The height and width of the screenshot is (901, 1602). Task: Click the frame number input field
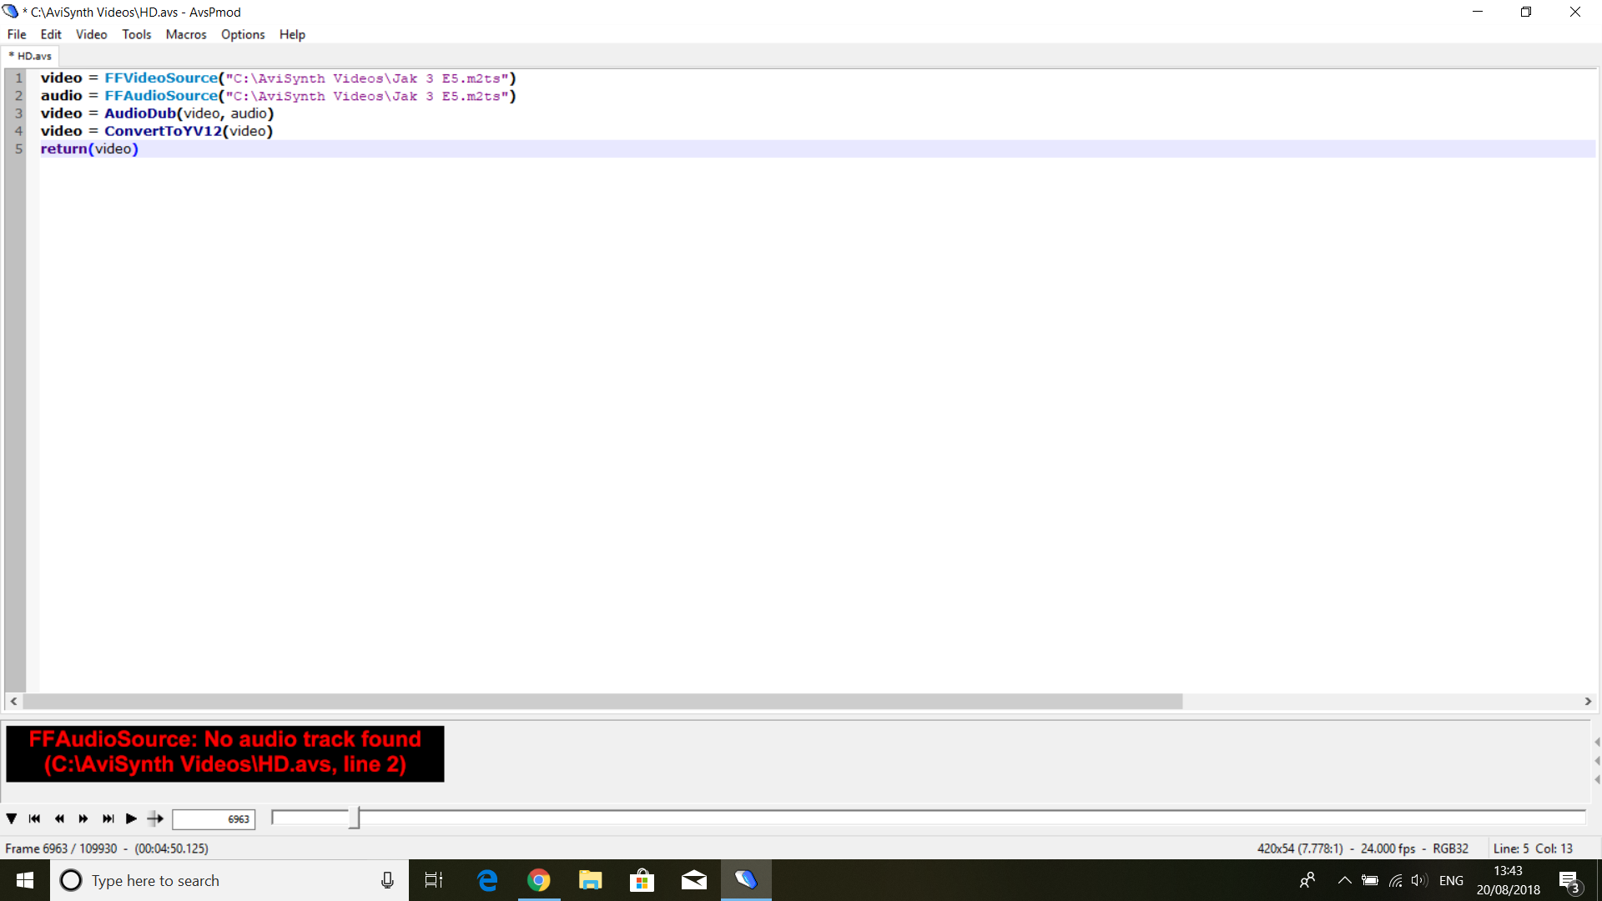tap(214, 819)
